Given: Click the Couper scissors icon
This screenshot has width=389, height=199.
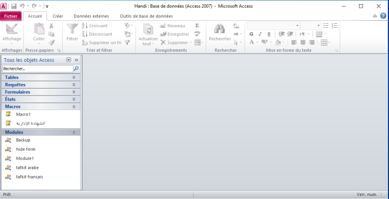Looking at the screenshot, I should 51,26.
